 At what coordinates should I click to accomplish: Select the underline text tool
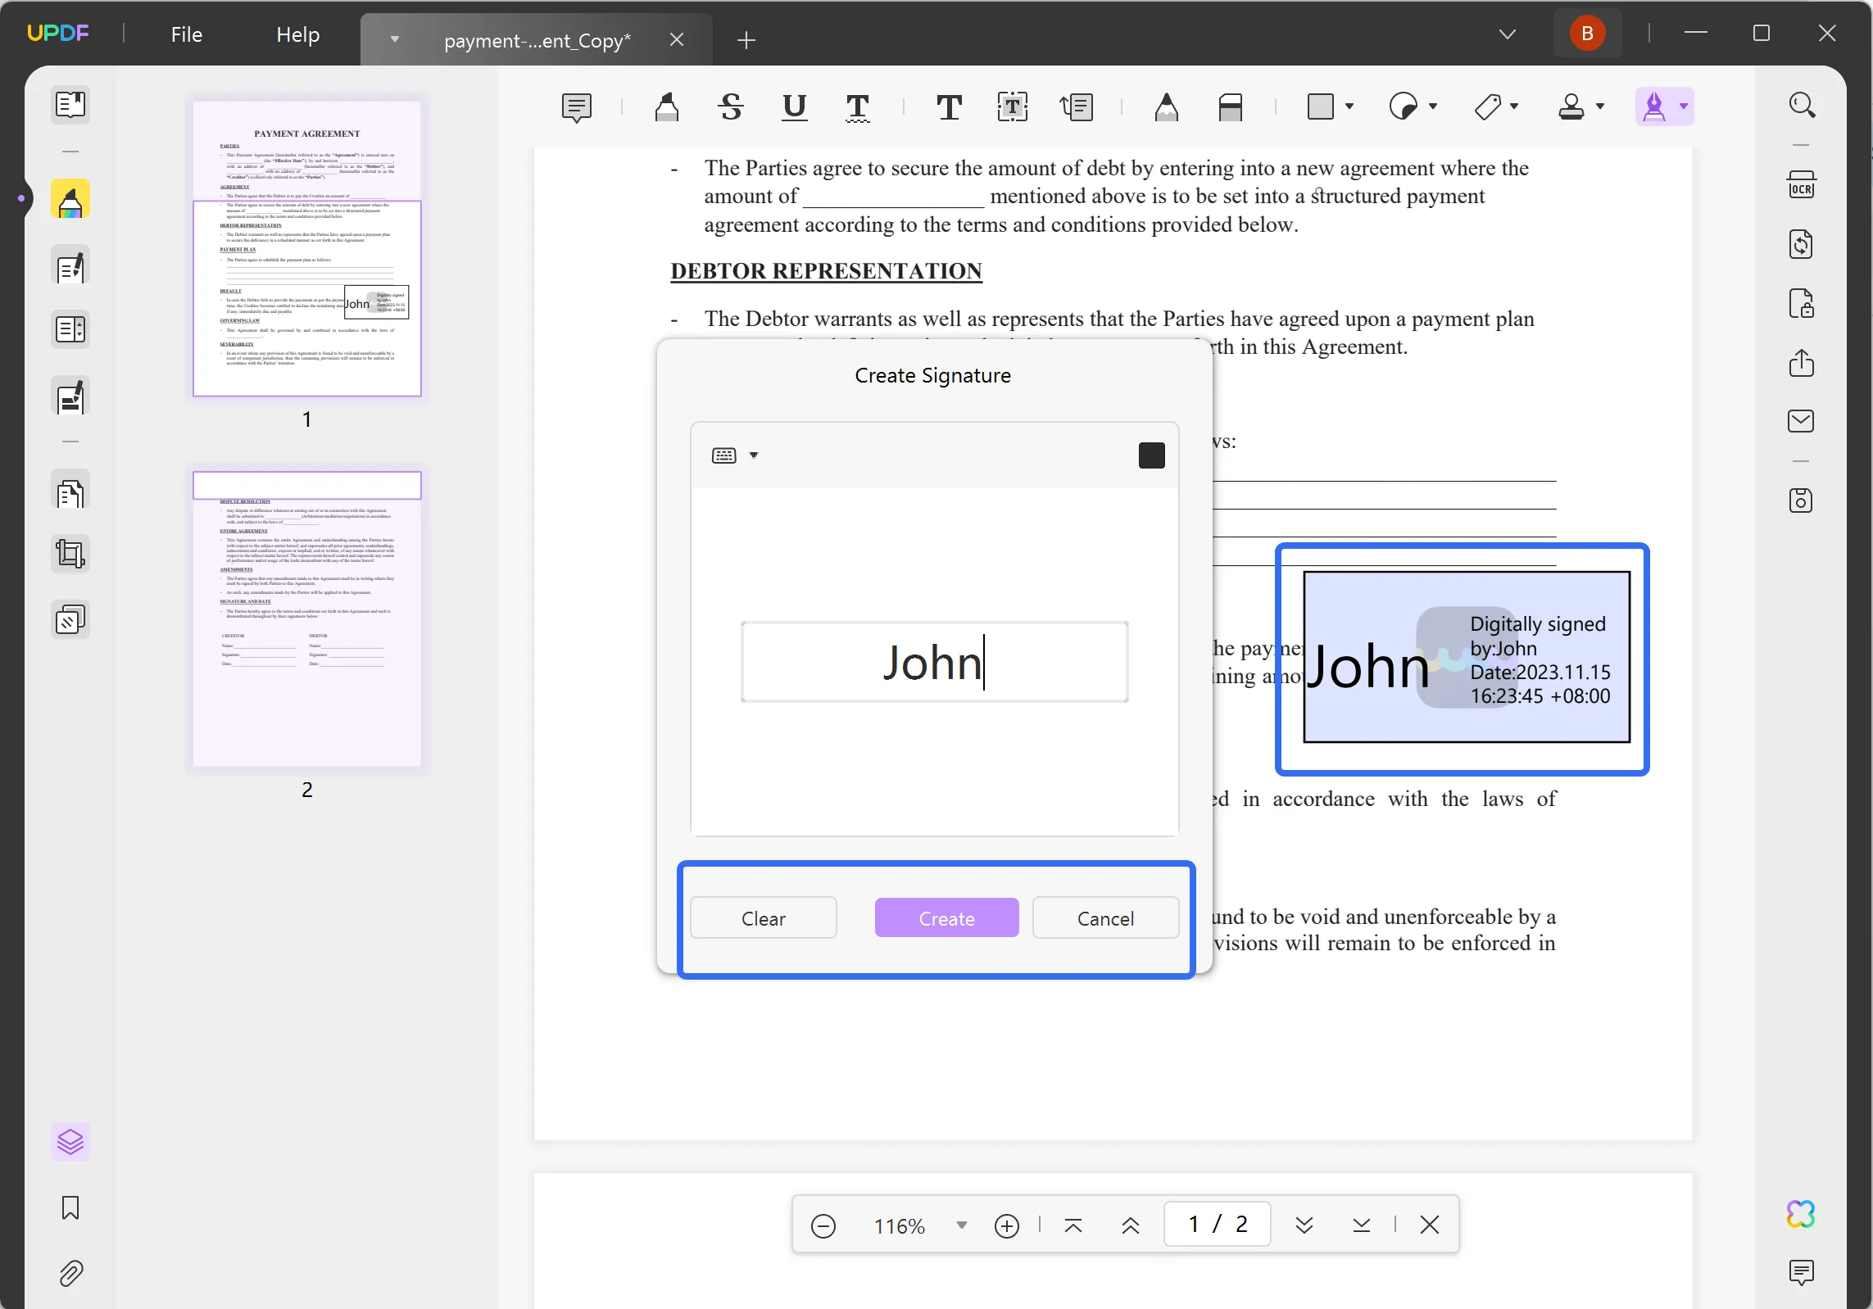point(794,106)
